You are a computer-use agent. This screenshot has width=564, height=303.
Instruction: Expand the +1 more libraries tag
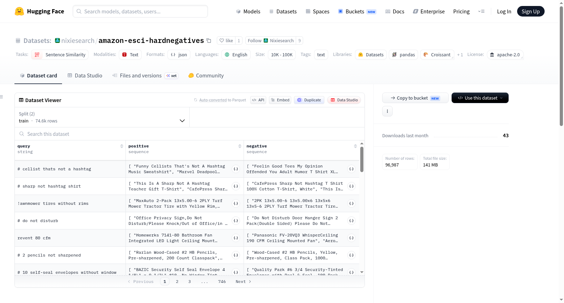pos(460,55)
